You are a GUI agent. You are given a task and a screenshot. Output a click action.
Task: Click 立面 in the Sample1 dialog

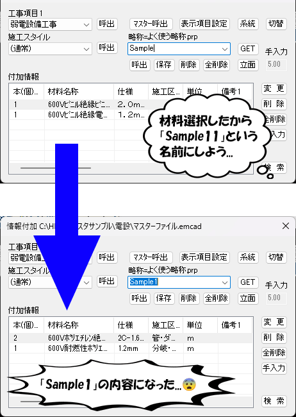click(x=248, y=298)
